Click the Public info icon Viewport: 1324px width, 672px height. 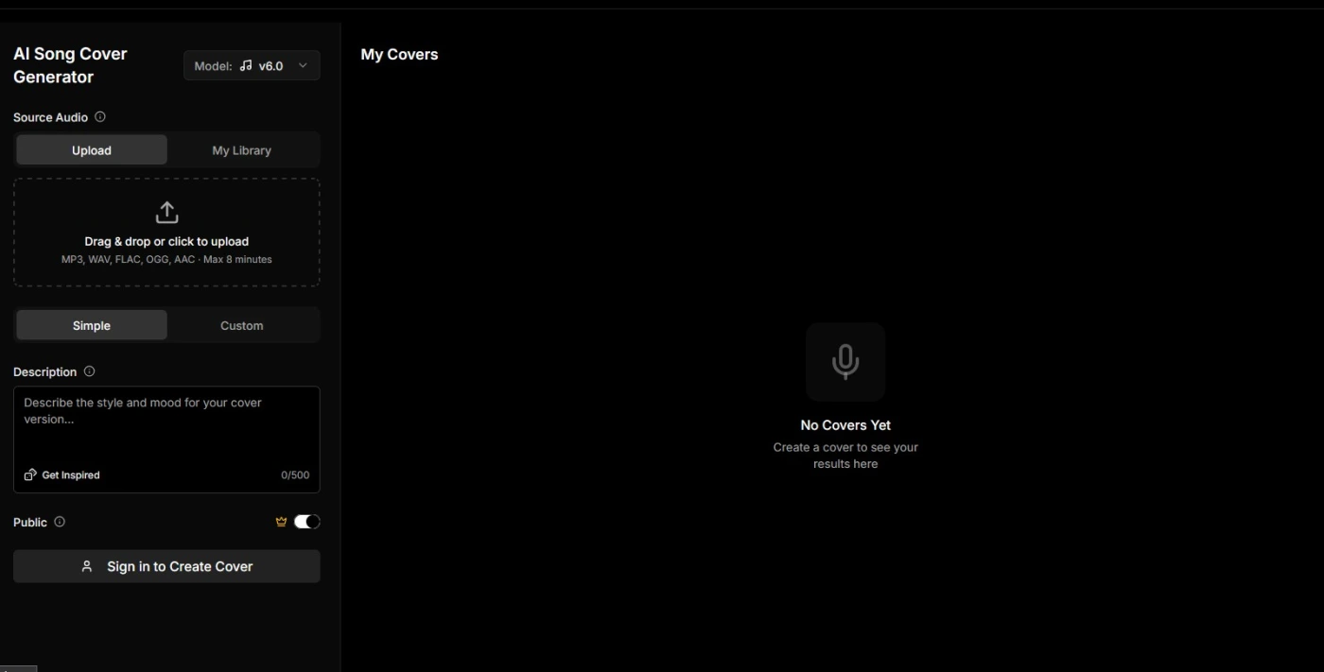60,522
